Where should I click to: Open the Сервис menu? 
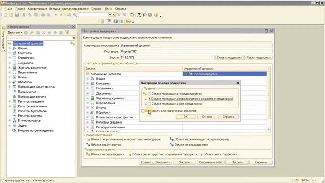(96, 9)
